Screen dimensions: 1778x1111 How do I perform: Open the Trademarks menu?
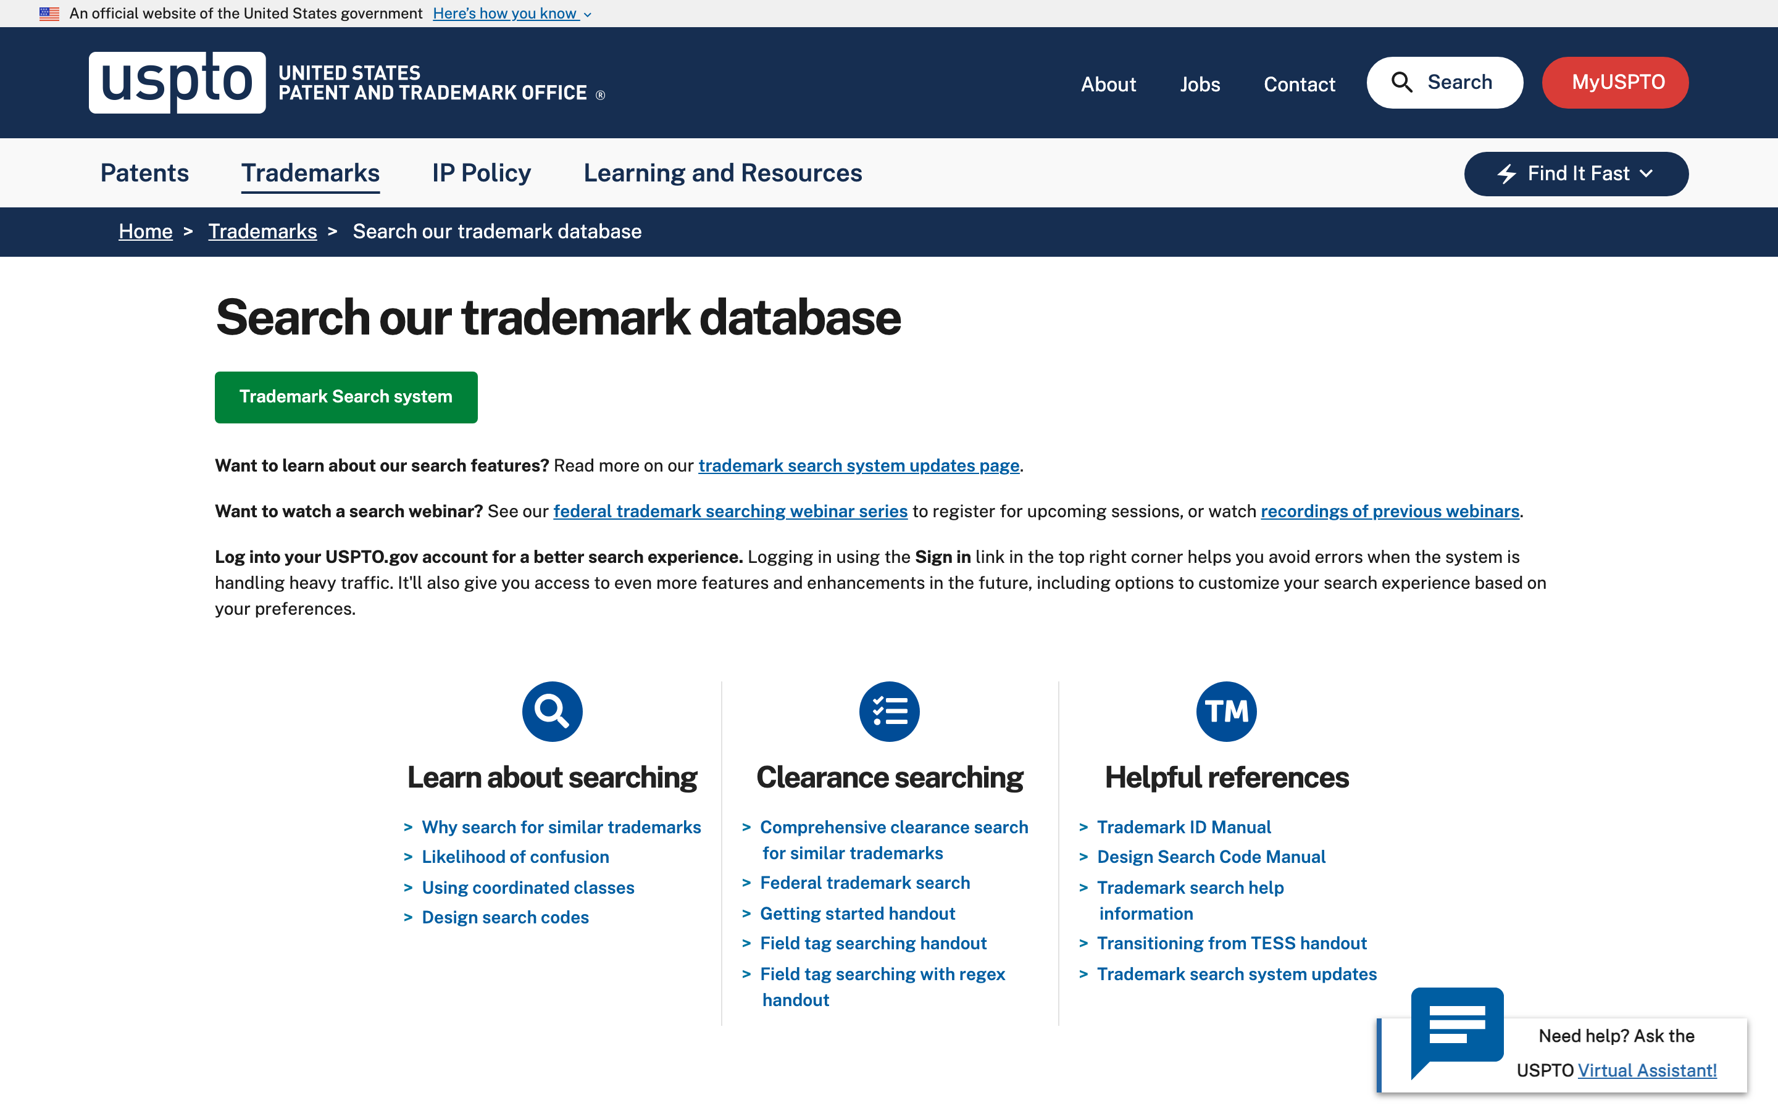tap(310, 173)
